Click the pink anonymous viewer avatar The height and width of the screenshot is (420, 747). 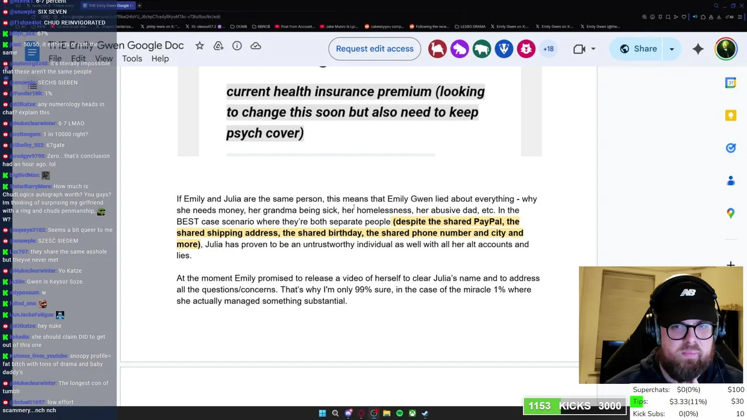coord(526,49)
